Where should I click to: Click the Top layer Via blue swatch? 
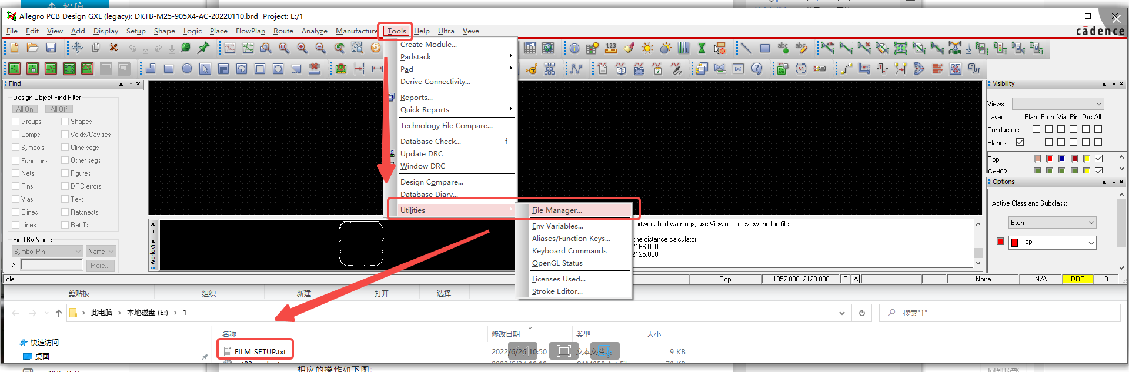pos(1062,159)
